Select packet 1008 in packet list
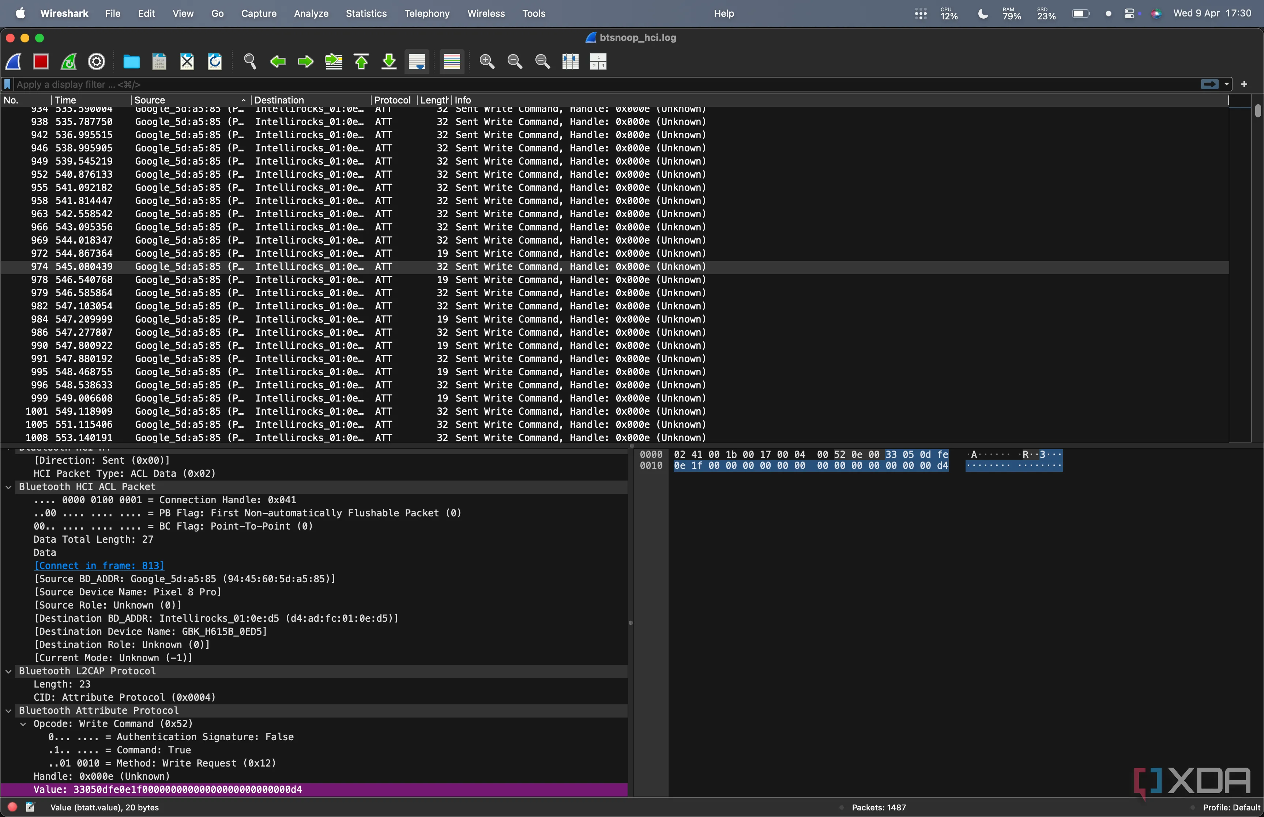This screenshot has width=1264, height=817. (x=614, y=438)
